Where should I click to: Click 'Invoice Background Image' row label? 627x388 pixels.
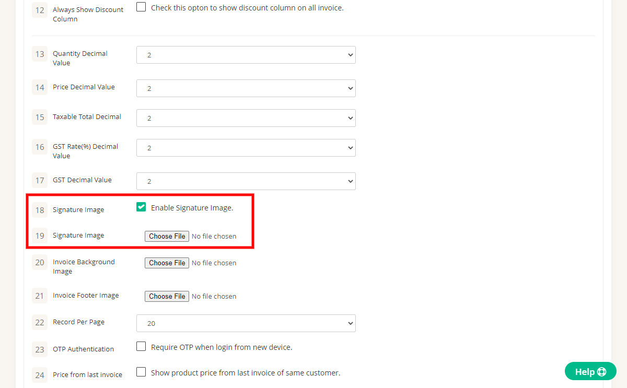pos(84,266)
